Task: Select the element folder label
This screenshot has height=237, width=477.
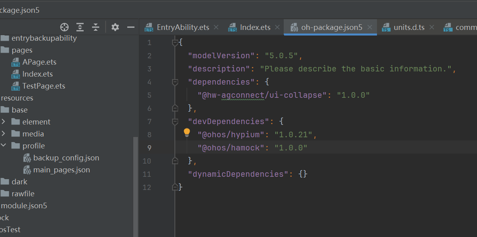Action: [x=36, y=122]
